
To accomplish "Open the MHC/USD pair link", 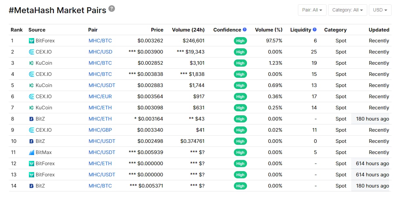I will tap(101, 52).
